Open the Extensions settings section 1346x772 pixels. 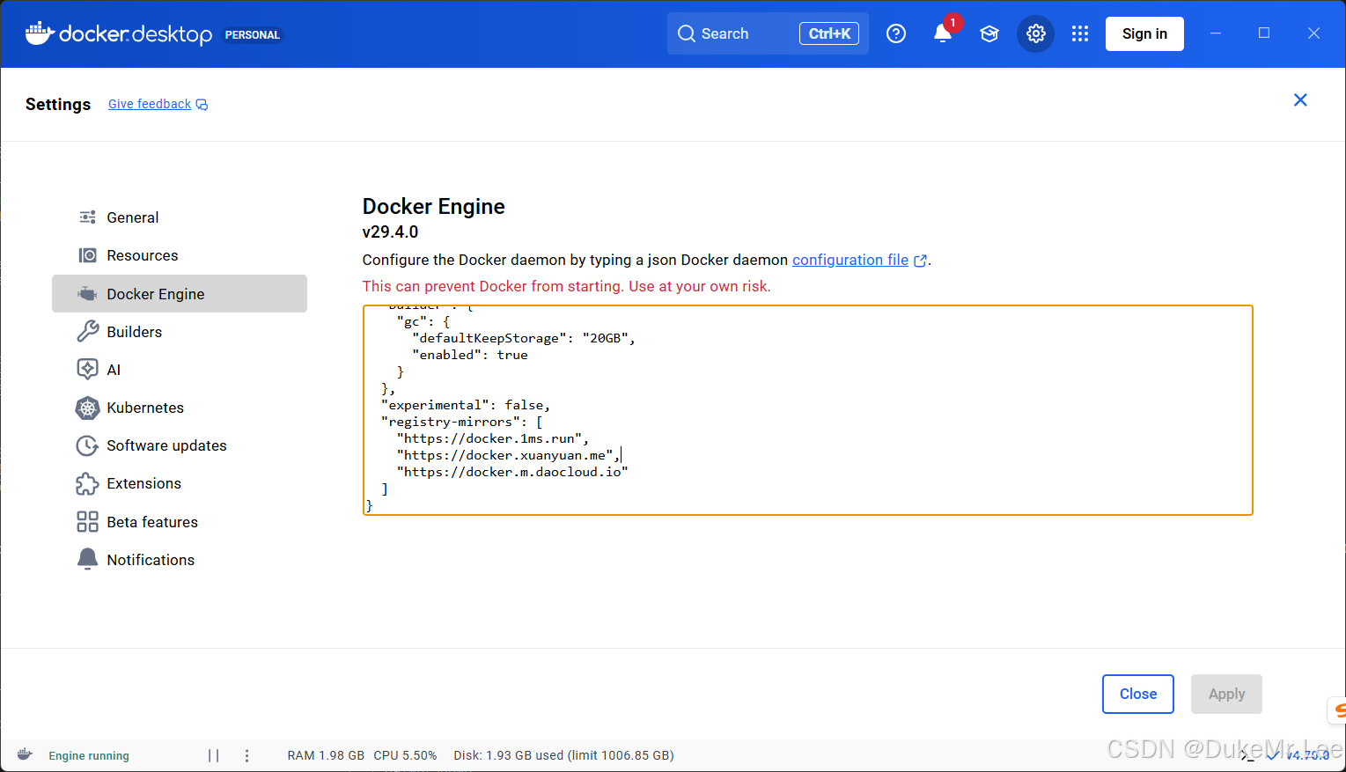pyautogui.click(x=180, y=483)
